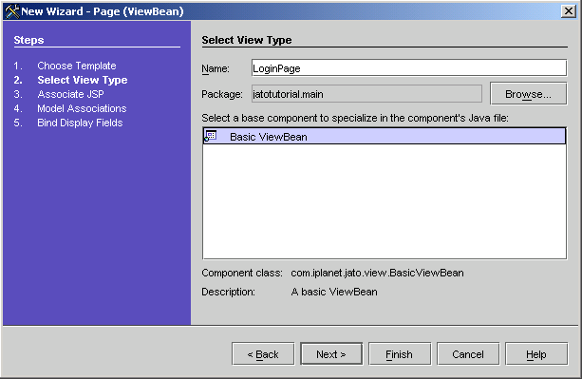Click step 4 Model Associations
Viewport: 582px width, 379px height.
[x=82, y=108]
